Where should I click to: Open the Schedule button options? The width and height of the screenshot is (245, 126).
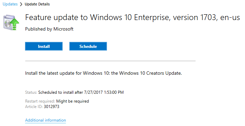pos(88,46)
